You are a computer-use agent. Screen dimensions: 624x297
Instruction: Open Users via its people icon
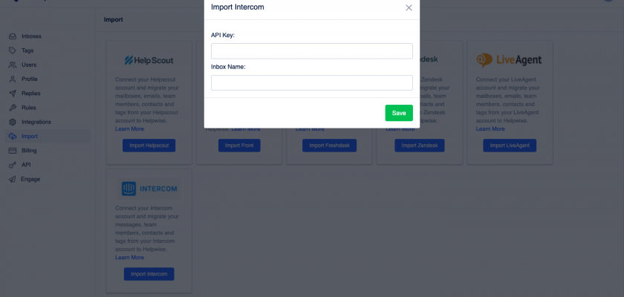point(13,65)
